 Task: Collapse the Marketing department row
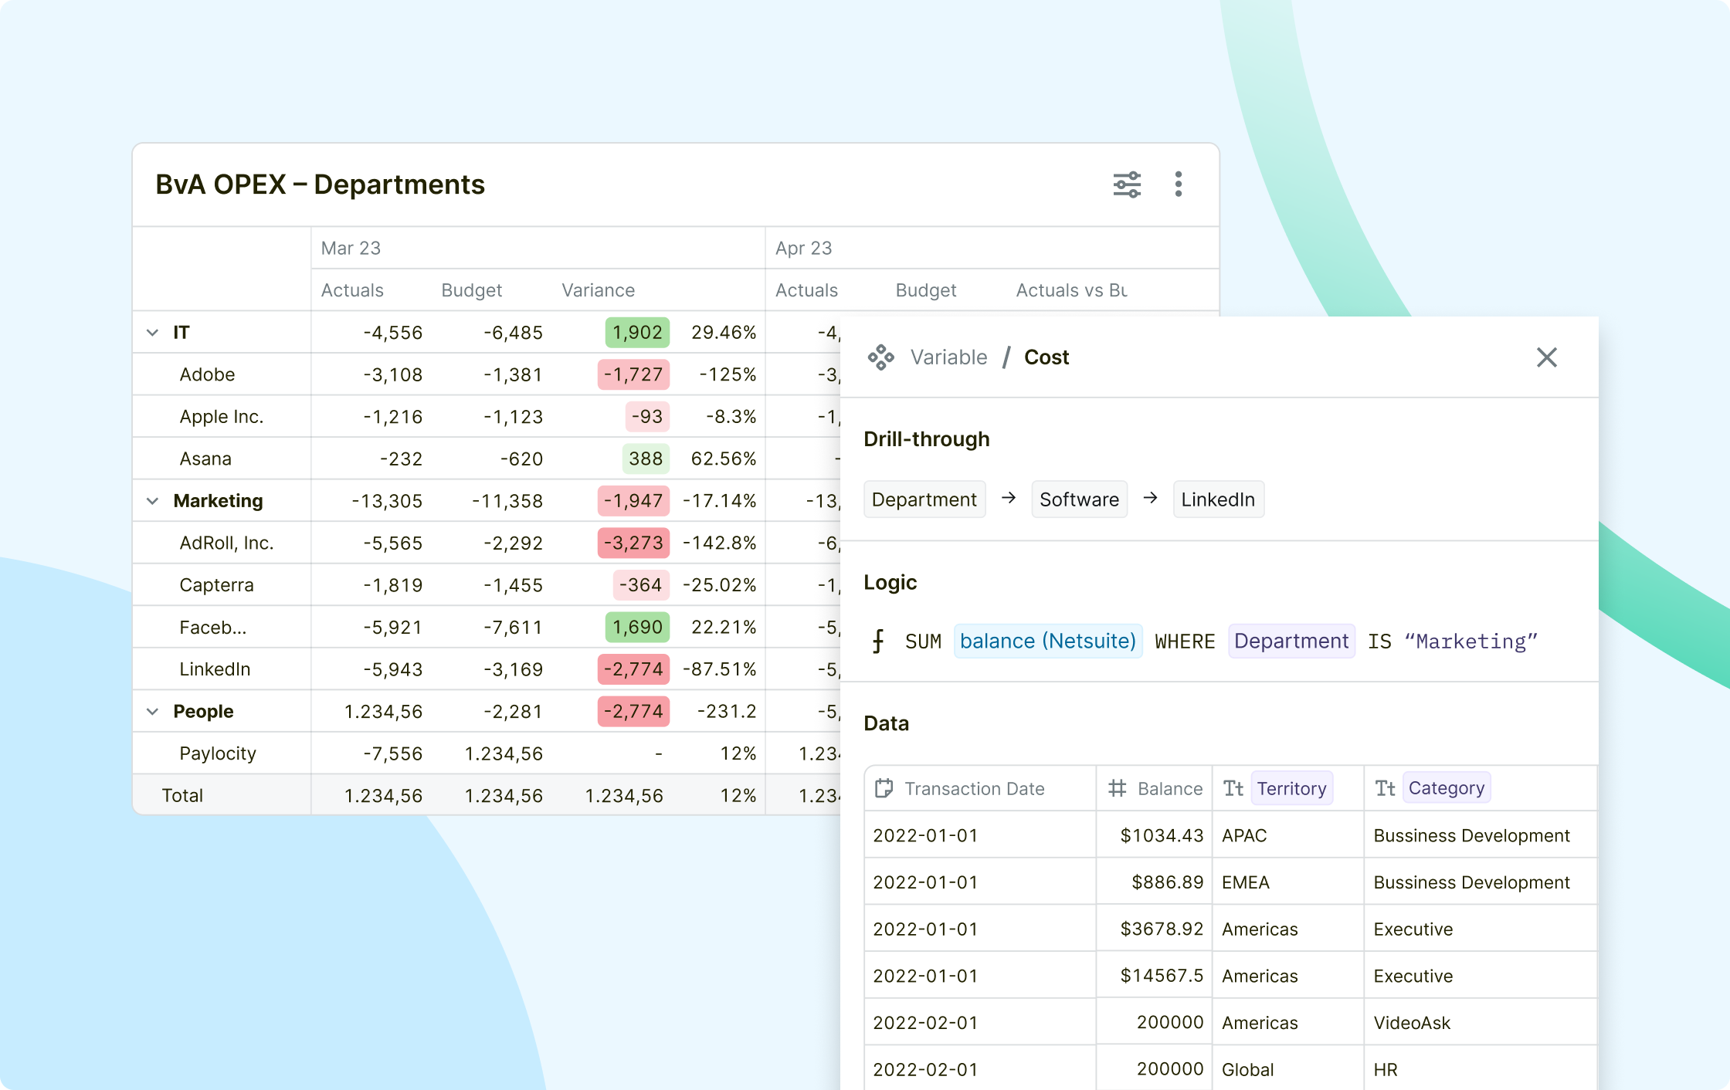click(x=152, y=501)
